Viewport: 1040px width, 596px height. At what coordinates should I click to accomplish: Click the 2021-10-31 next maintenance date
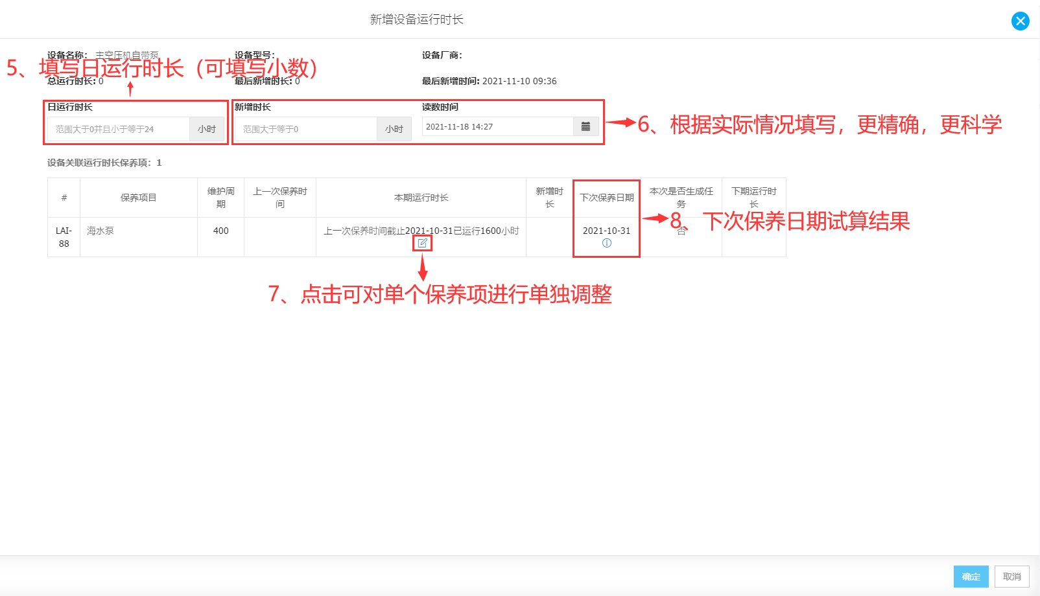point(606,231)
